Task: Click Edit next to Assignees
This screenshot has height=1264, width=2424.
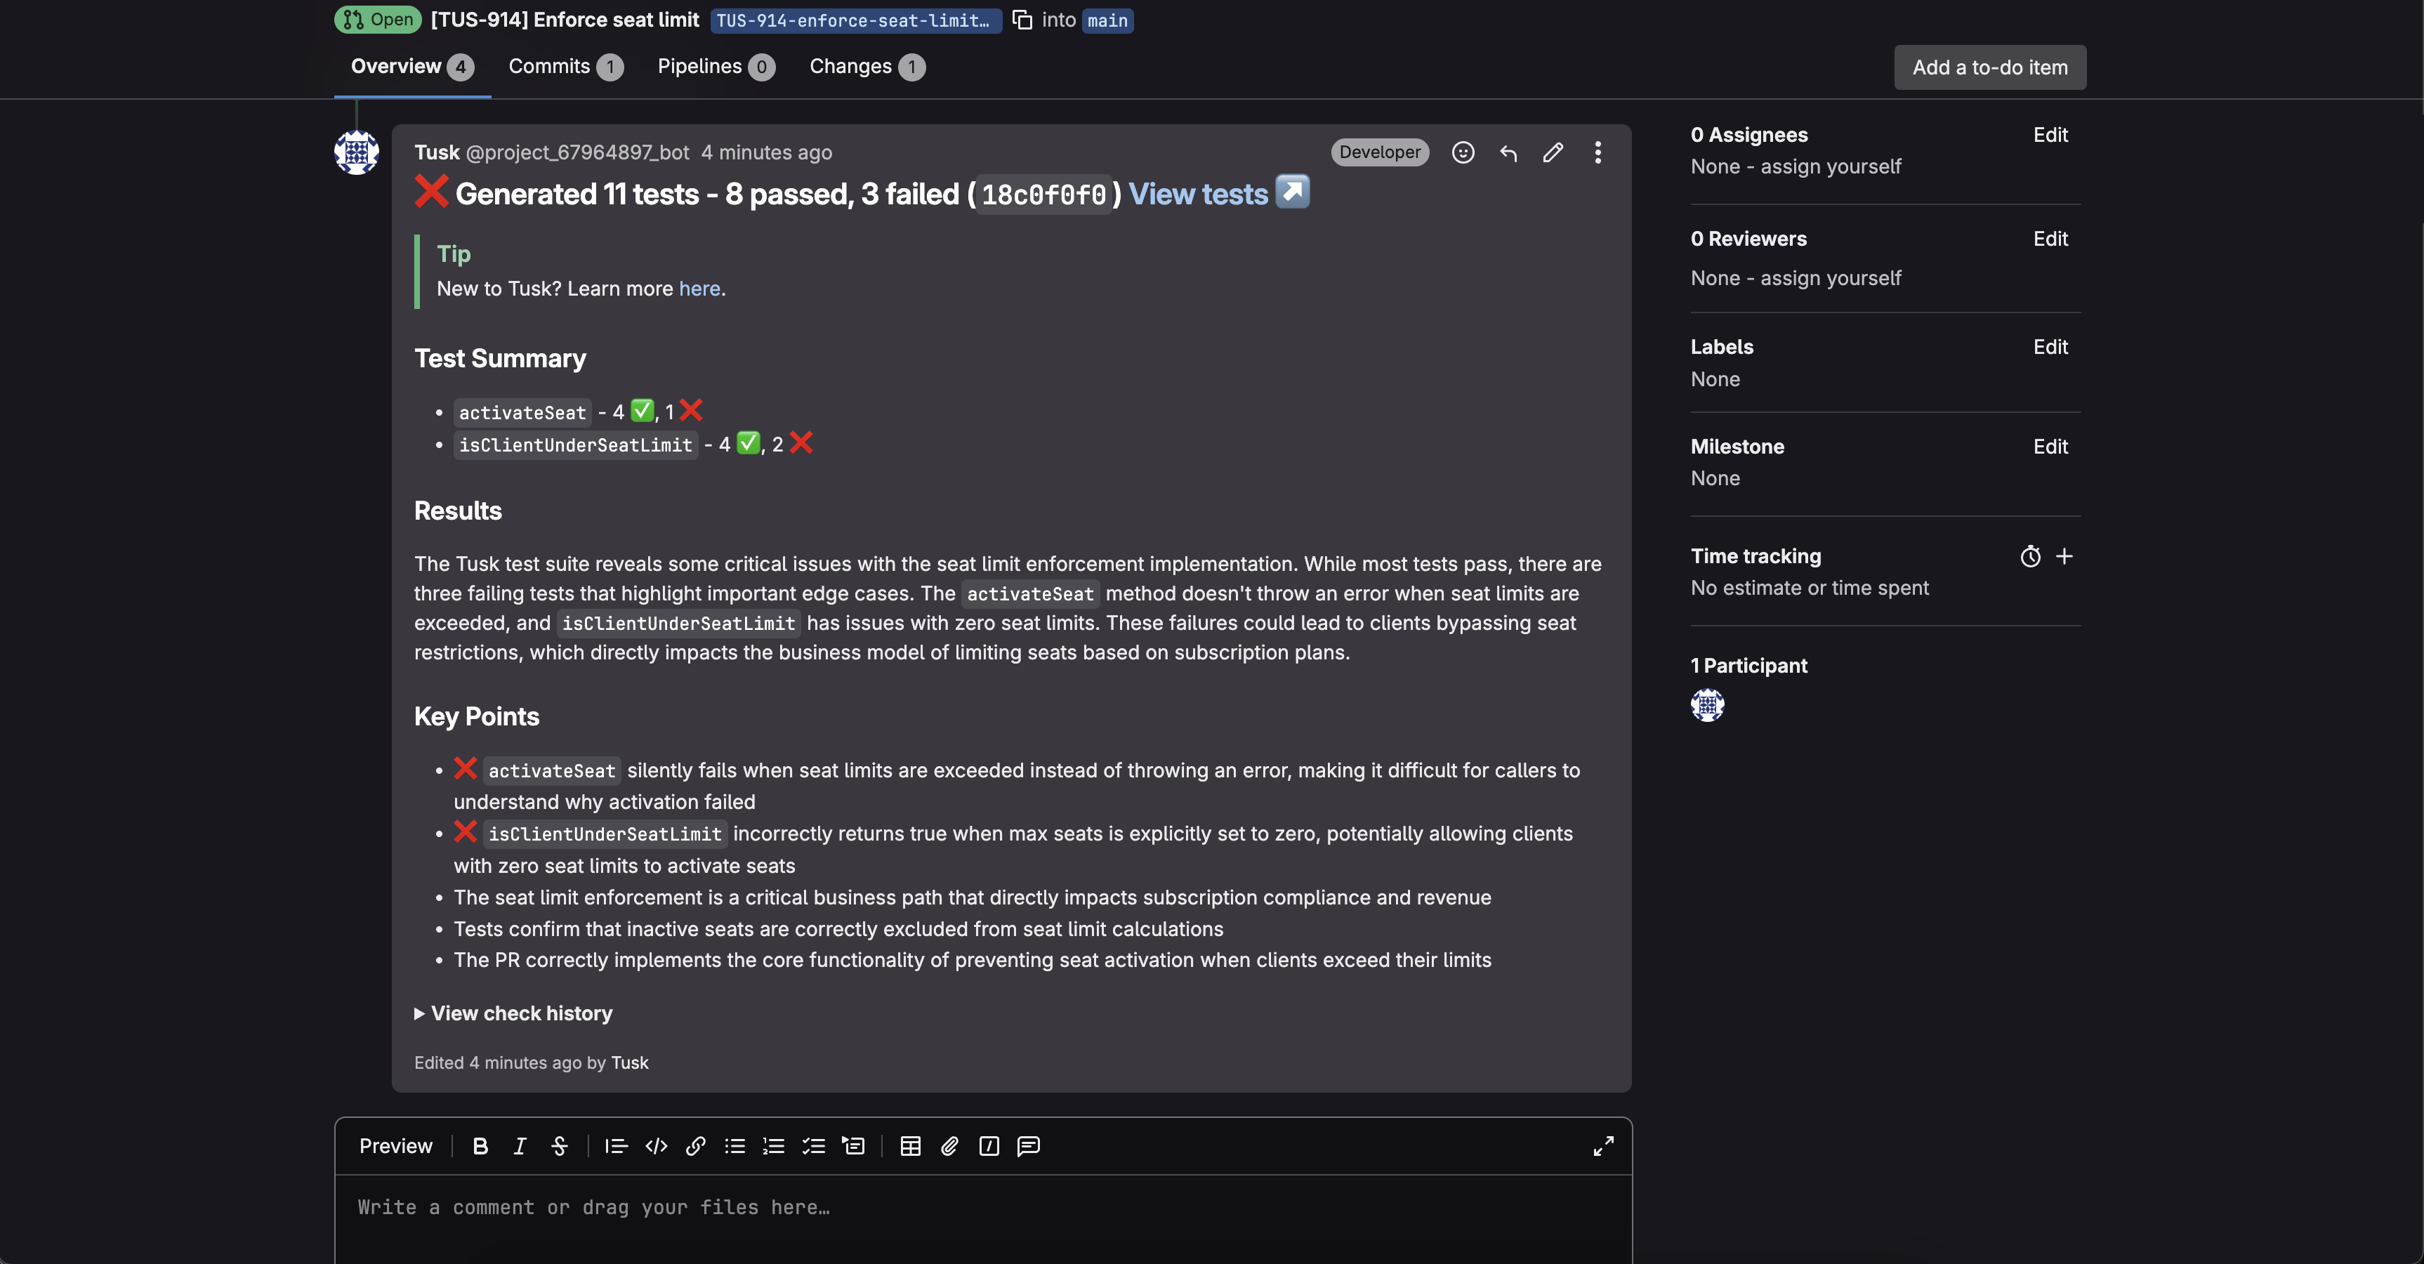Action: 2051,135
